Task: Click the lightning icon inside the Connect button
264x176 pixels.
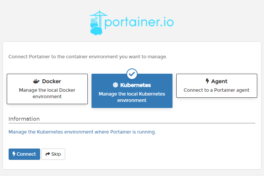Action: point(14,154)
